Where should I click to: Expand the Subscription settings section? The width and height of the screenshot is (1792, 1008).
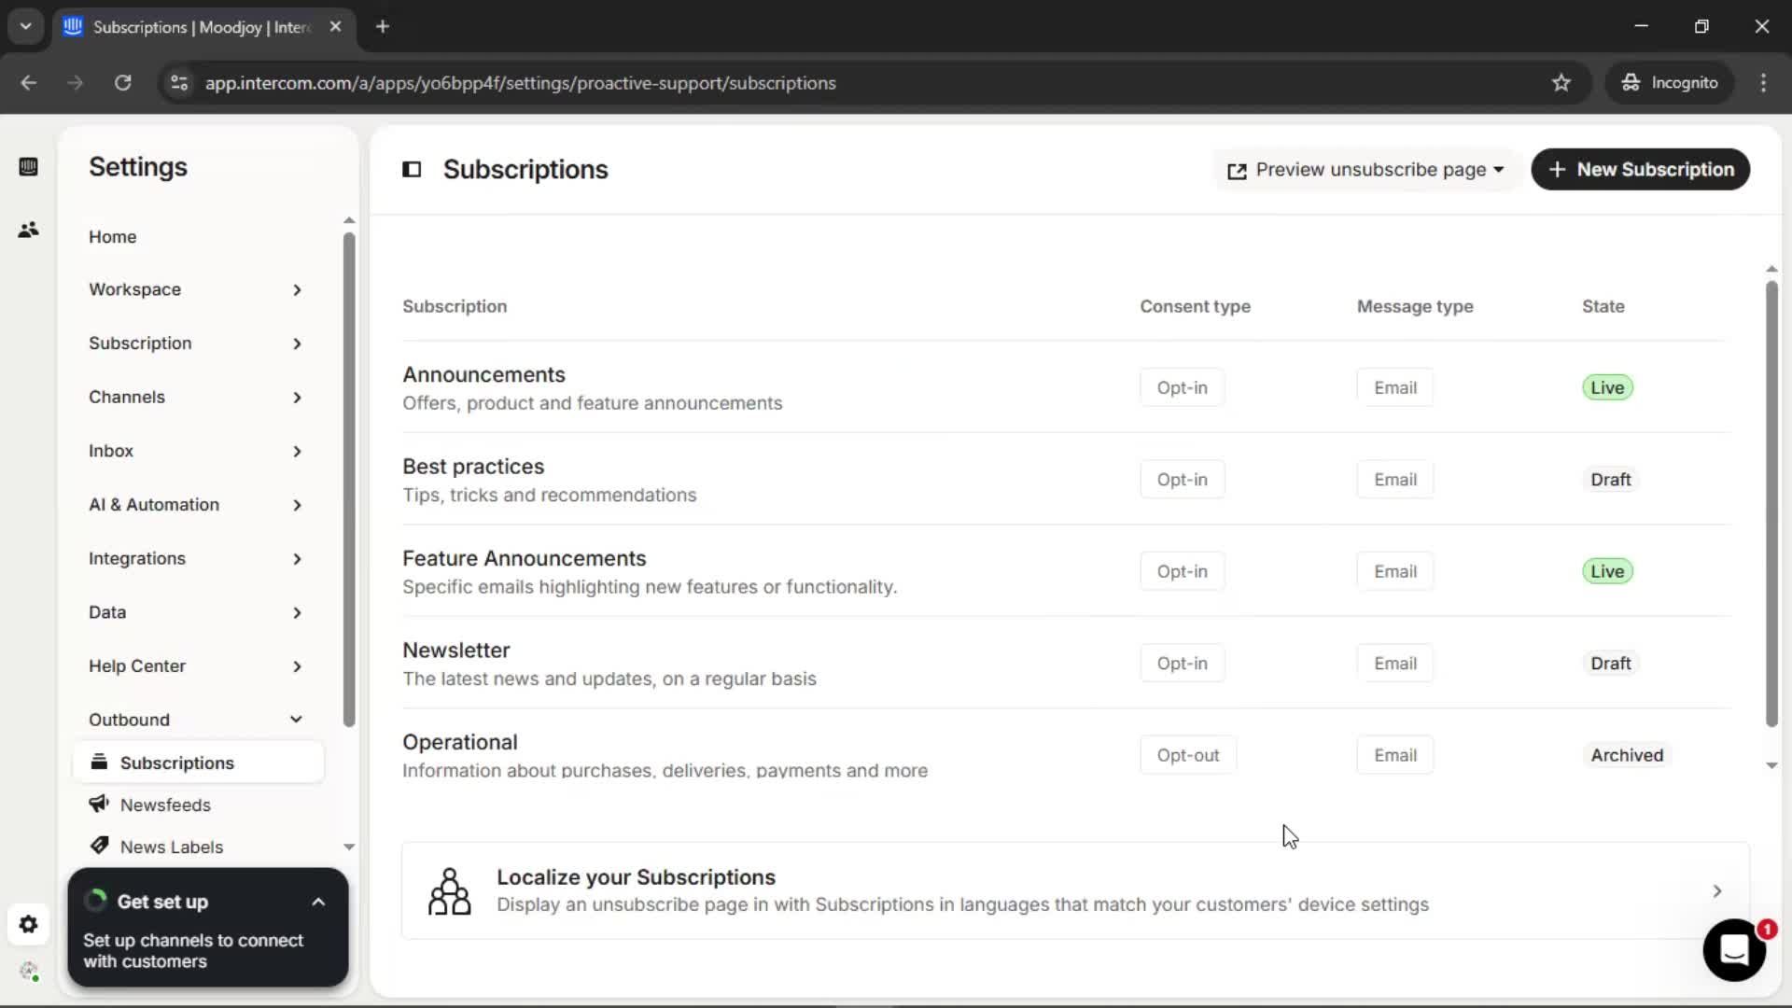[x=196, y=343]
